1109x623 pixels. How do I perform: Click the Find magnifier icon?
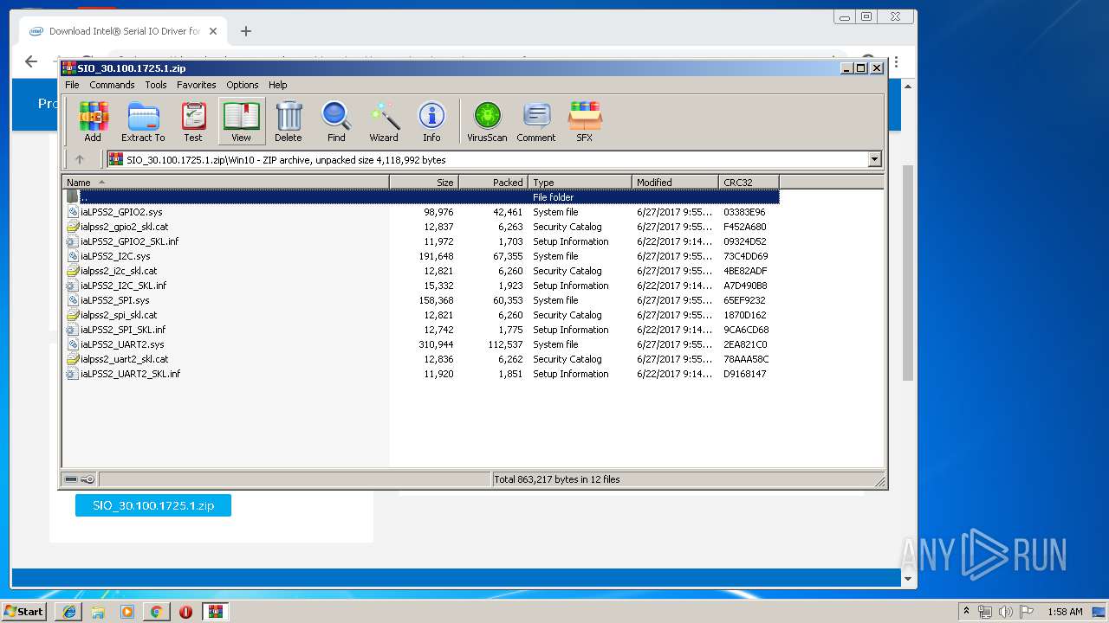click(336, 121)
